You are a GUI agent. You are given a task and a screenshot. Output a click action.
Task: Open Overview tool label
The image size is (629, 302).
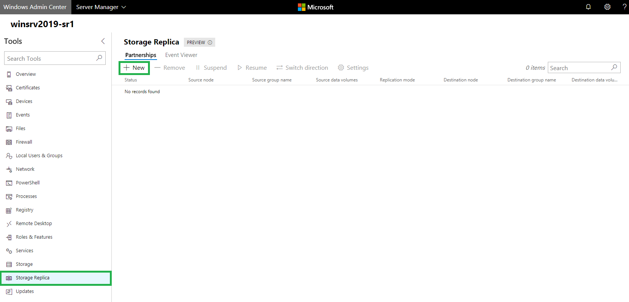(26, 74)
